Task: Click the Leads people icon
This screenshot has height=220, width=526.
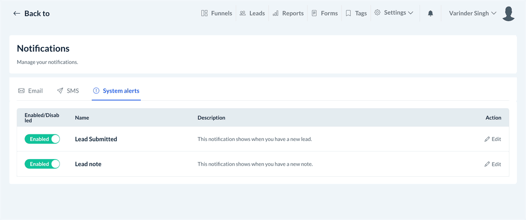Action: pyautogui.click(x=243, y=13)
